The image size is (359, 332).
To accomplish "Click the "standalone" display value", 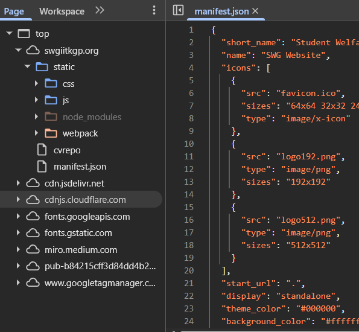I will point(306,296).
